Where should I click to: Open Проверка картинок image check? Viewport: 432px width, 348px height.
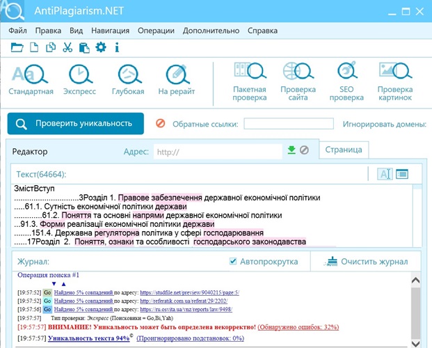click(395, 82)
